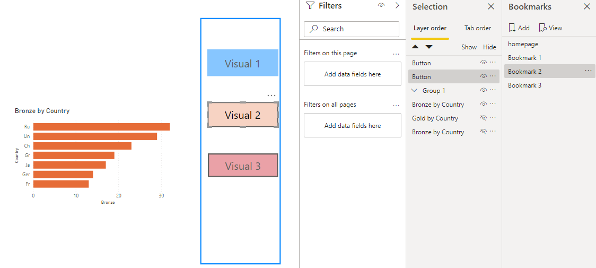Expand or collapse Group 1 chevron
The image size is (596, 268).
414,91
